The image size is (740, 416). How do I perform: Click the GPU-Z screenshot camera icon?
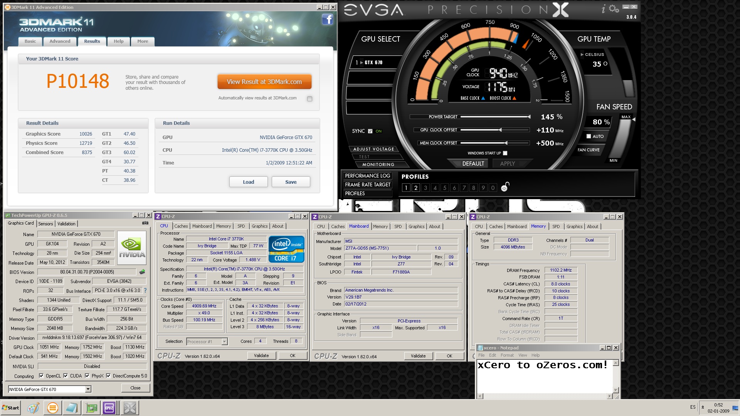point(145,223)
